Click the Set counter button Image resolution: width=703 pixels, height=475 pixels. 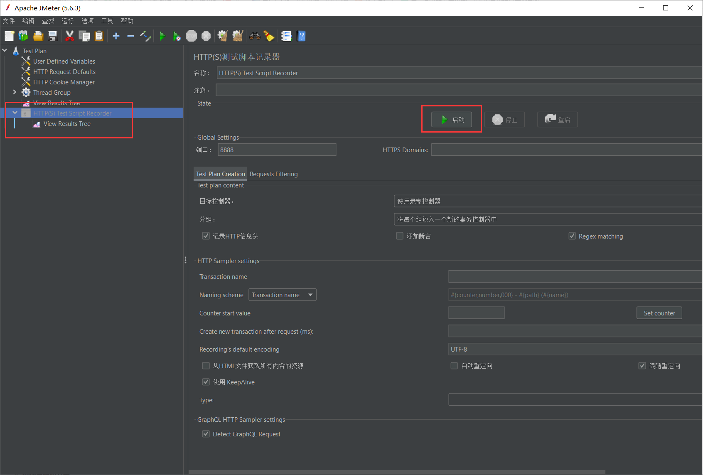click(x=659, y=313)
